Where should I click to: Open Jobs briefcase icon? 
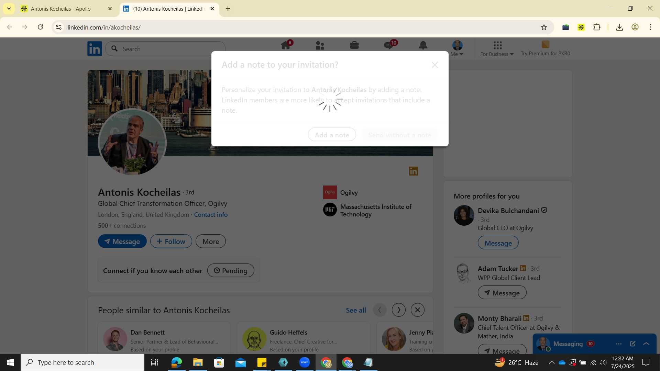click(354, 45)
